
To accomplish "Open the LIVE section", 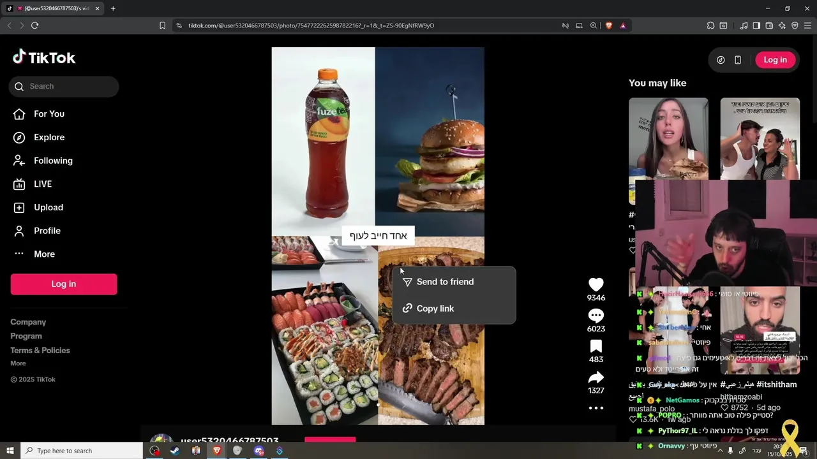I will (43, 184).
